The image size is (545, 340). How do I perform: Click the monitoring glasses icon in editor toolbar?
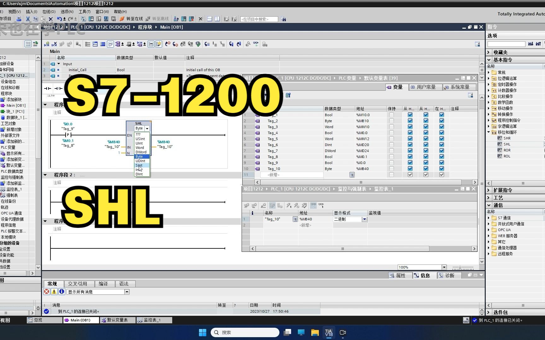(256, 44)
